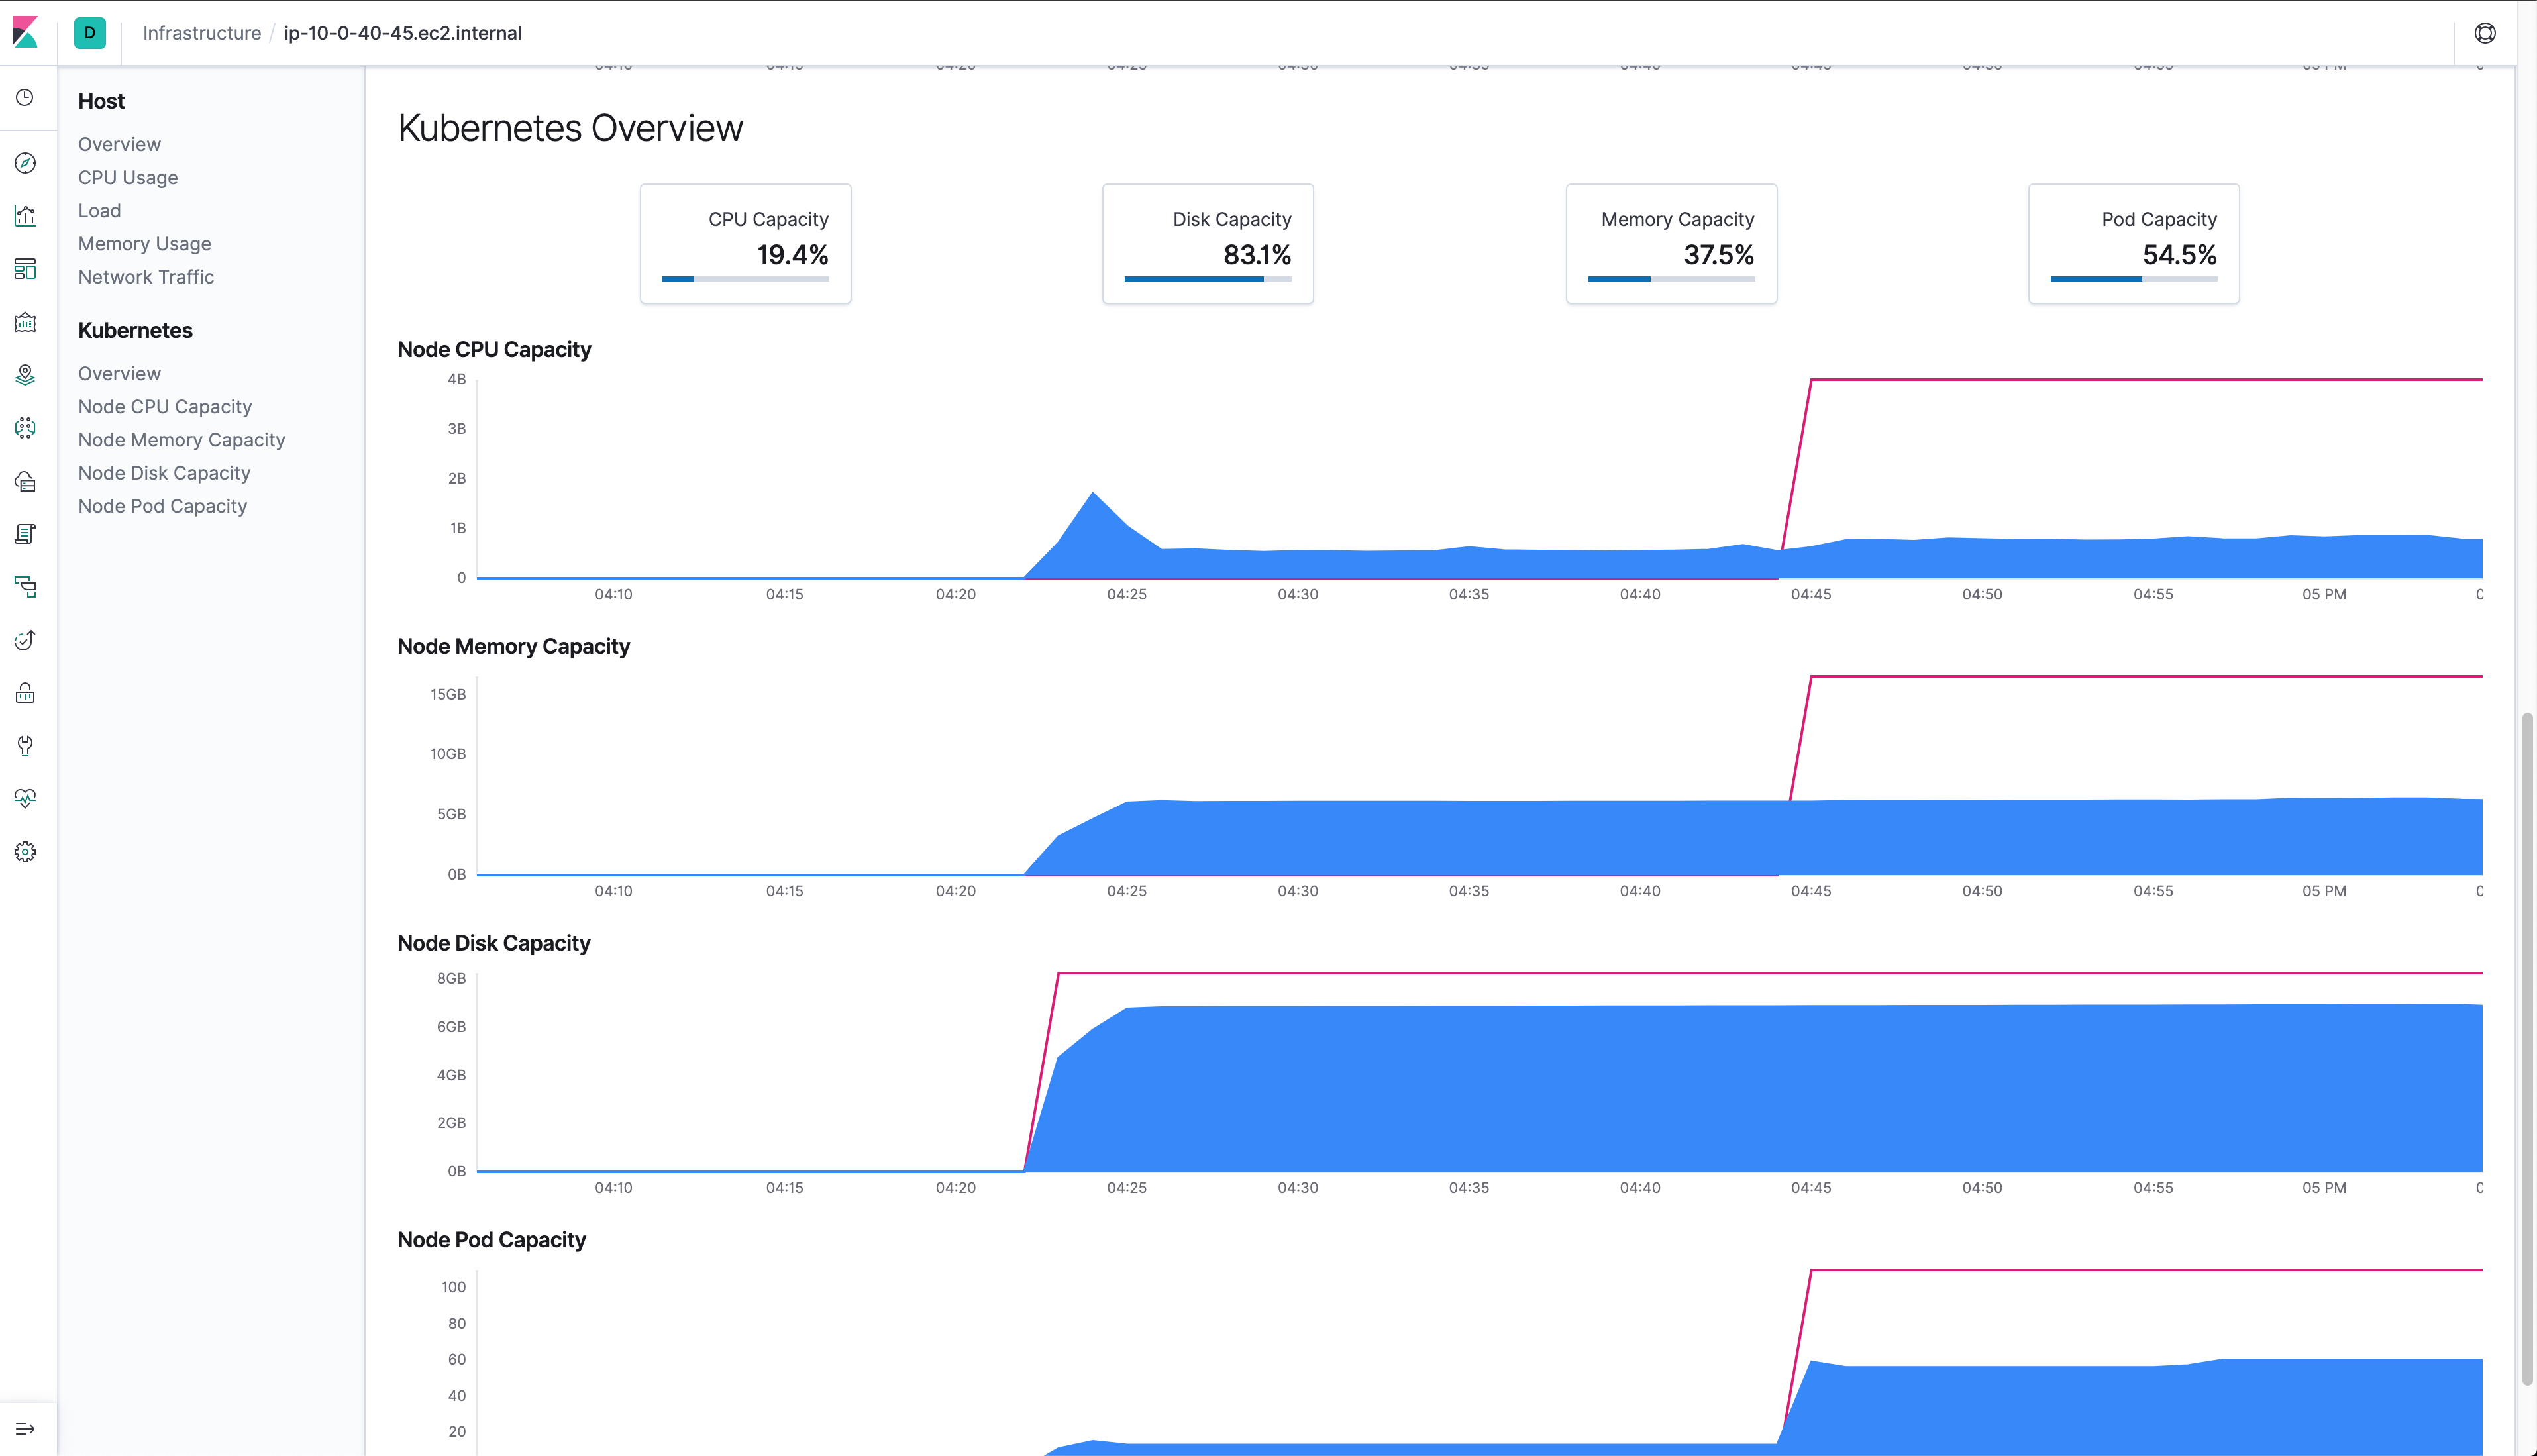
Task: Click the Node Memory Capacity chart title
Action: 513,646
